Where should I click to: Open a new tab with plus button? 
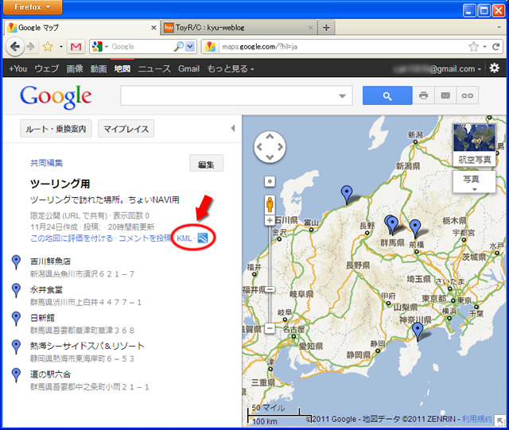tap(326, 28)
